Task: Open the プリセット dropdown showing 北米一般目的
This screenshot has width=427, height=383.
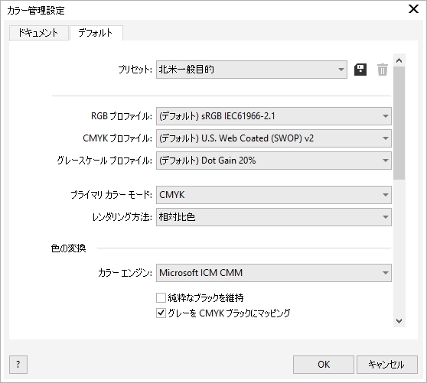Action: [x=252, y=70]
